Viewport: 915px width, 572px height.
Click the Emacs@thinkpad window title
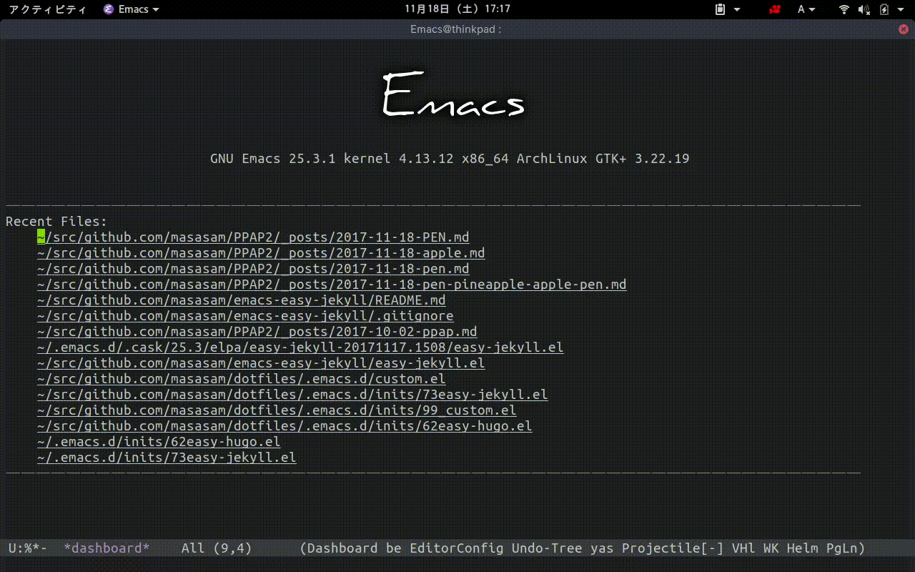click(x=456, y=29)
